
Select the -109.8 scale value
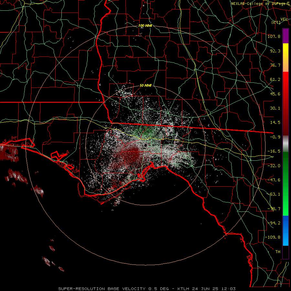273,237
